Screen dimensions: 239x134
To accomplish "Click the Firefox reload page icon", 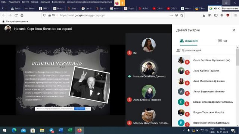I will pos(16,15).
